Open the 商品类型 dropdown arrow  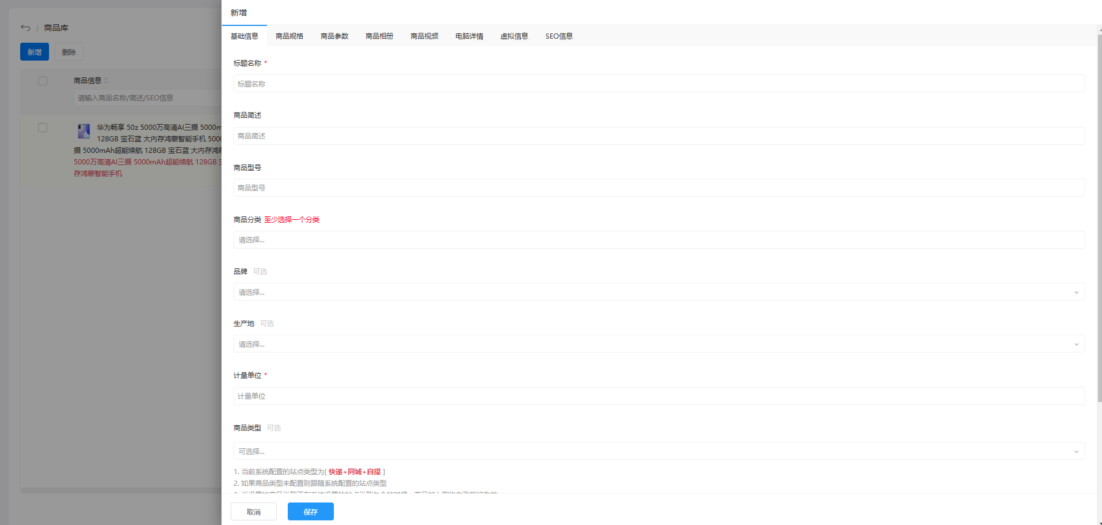point(1076,452)
